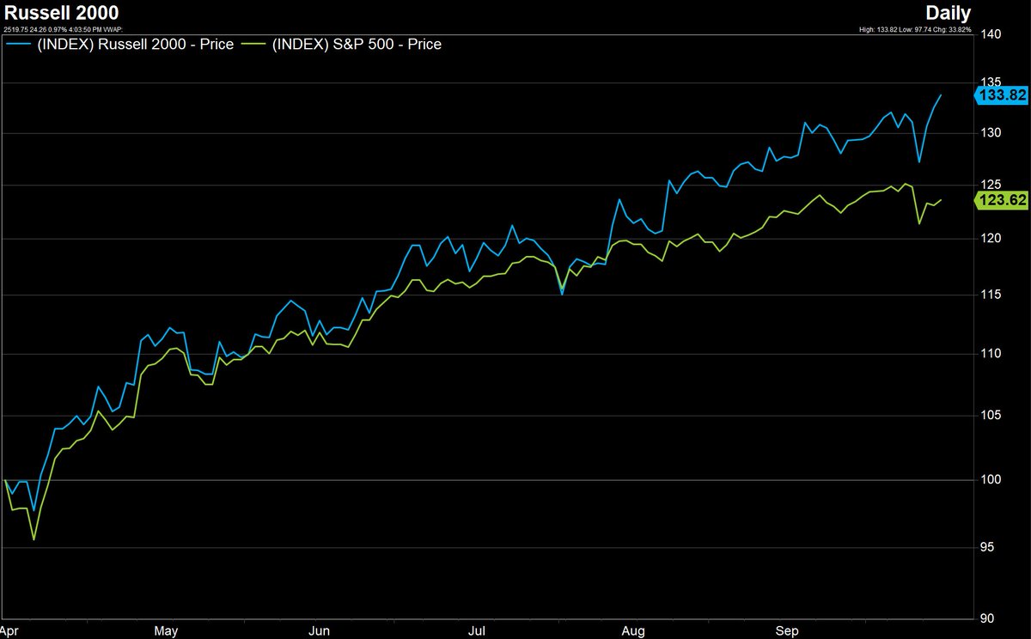Click the green S&P 500 legend line swatch
This screenshot has height=639, width=1031.
pos(253,44)
